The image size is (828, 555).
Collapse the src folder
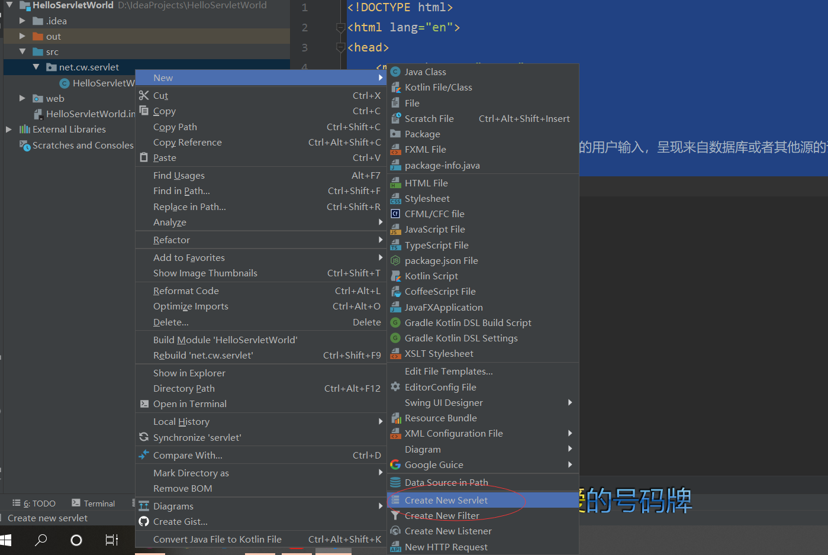coord(22,51)
